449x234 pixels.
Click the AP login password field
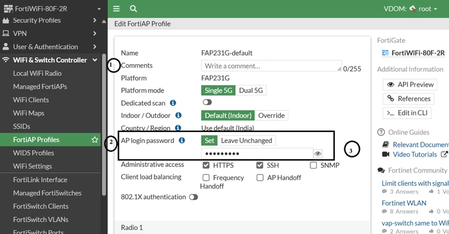[x=257, y=154]
